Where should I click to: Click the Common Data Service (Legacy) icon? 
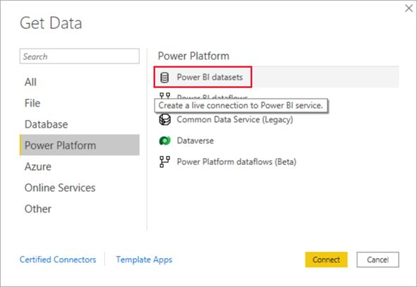164,119
